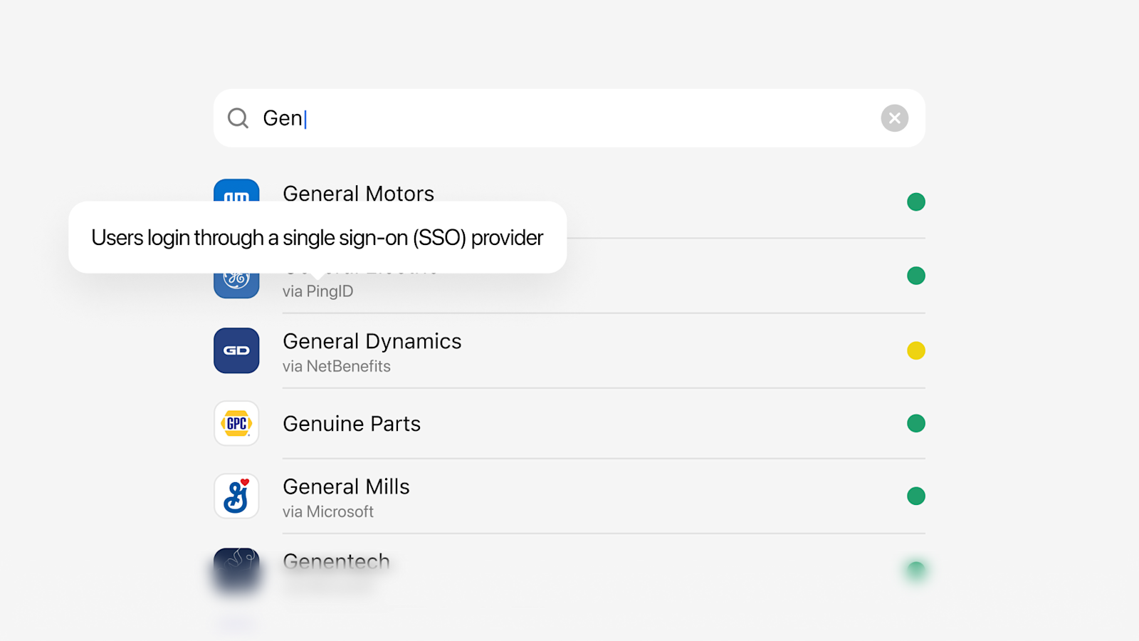Click the green status dot for Genuine Parts
Viewport: 1139px width, 641px height.
pos(916,424)
